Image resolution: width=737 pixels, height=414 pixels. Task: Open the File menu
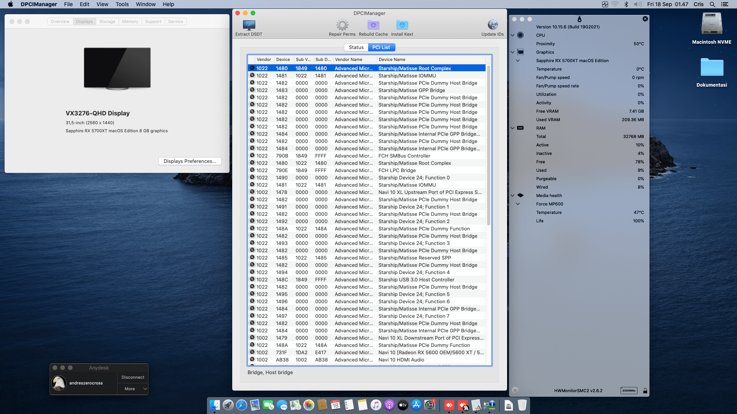click(68, 4)
